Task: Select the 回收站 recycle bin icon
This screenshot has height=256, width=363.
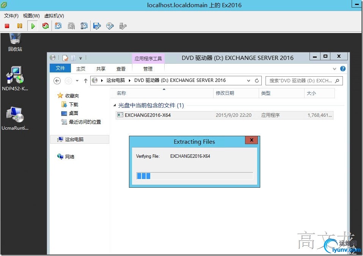Action: 15,42
